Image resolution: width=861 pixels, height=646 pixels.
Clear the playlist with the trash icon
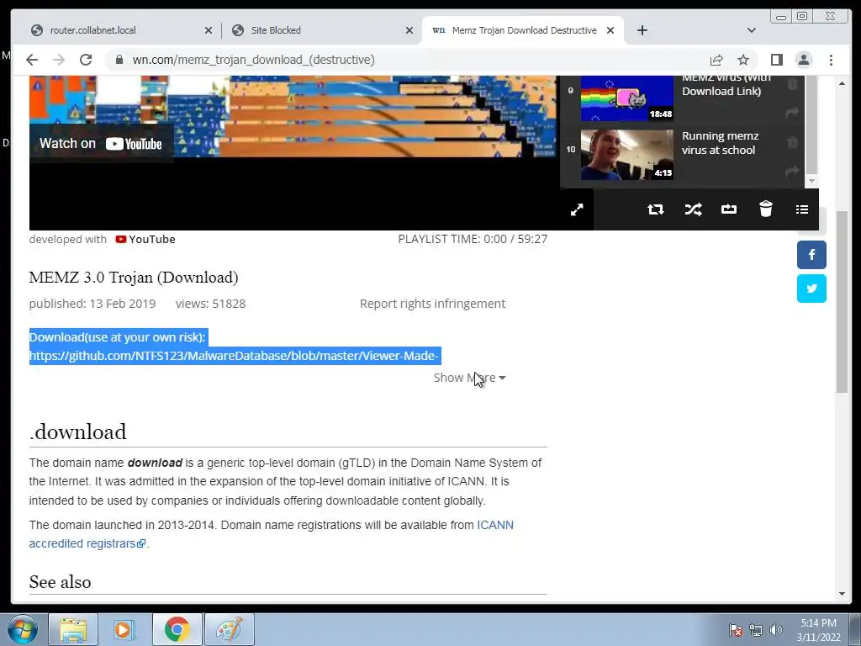point(765,209)
